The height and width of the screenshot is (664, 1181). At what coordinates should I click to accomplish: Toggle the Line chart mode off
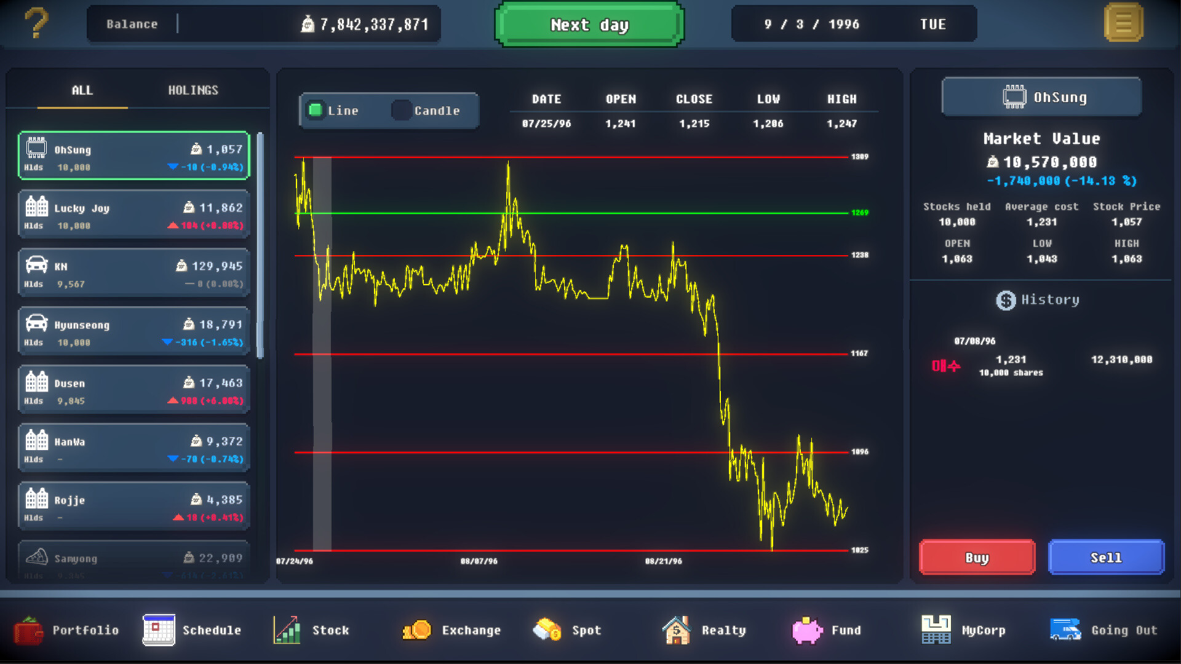click(x=336, y=111)
